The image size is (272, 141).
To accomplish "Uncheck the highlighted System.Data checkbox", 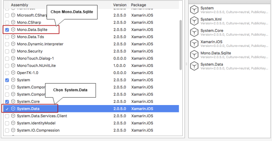I will click(x=7, y=109).
